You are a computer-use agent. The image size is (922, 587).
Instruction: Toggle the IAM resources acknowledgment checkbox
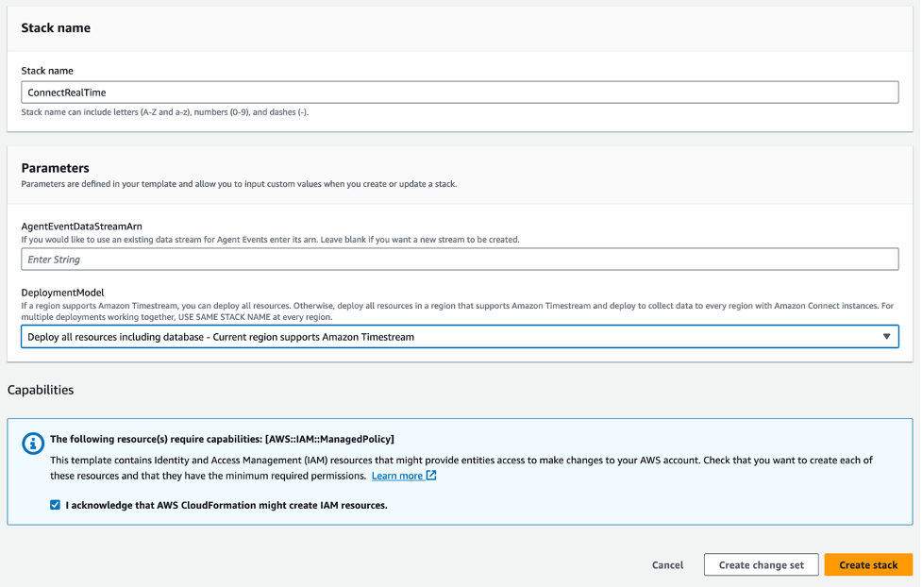(x=56, y=505)
